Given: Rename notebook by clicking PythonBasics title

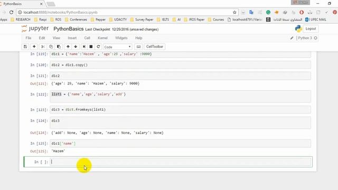Looking at the screenshot, I should [x=68, y=29].
